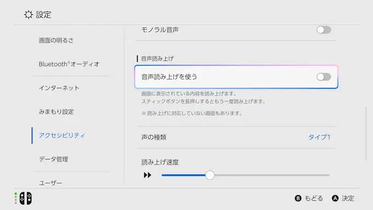Go to インターネット settings
Image resolution: width=373 pixels, height=210 pixels.
[59, 88]
